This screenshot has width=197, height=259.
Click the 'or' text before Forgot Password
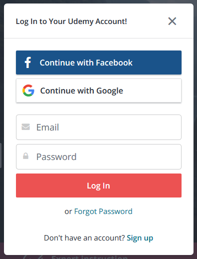(68, 212)
